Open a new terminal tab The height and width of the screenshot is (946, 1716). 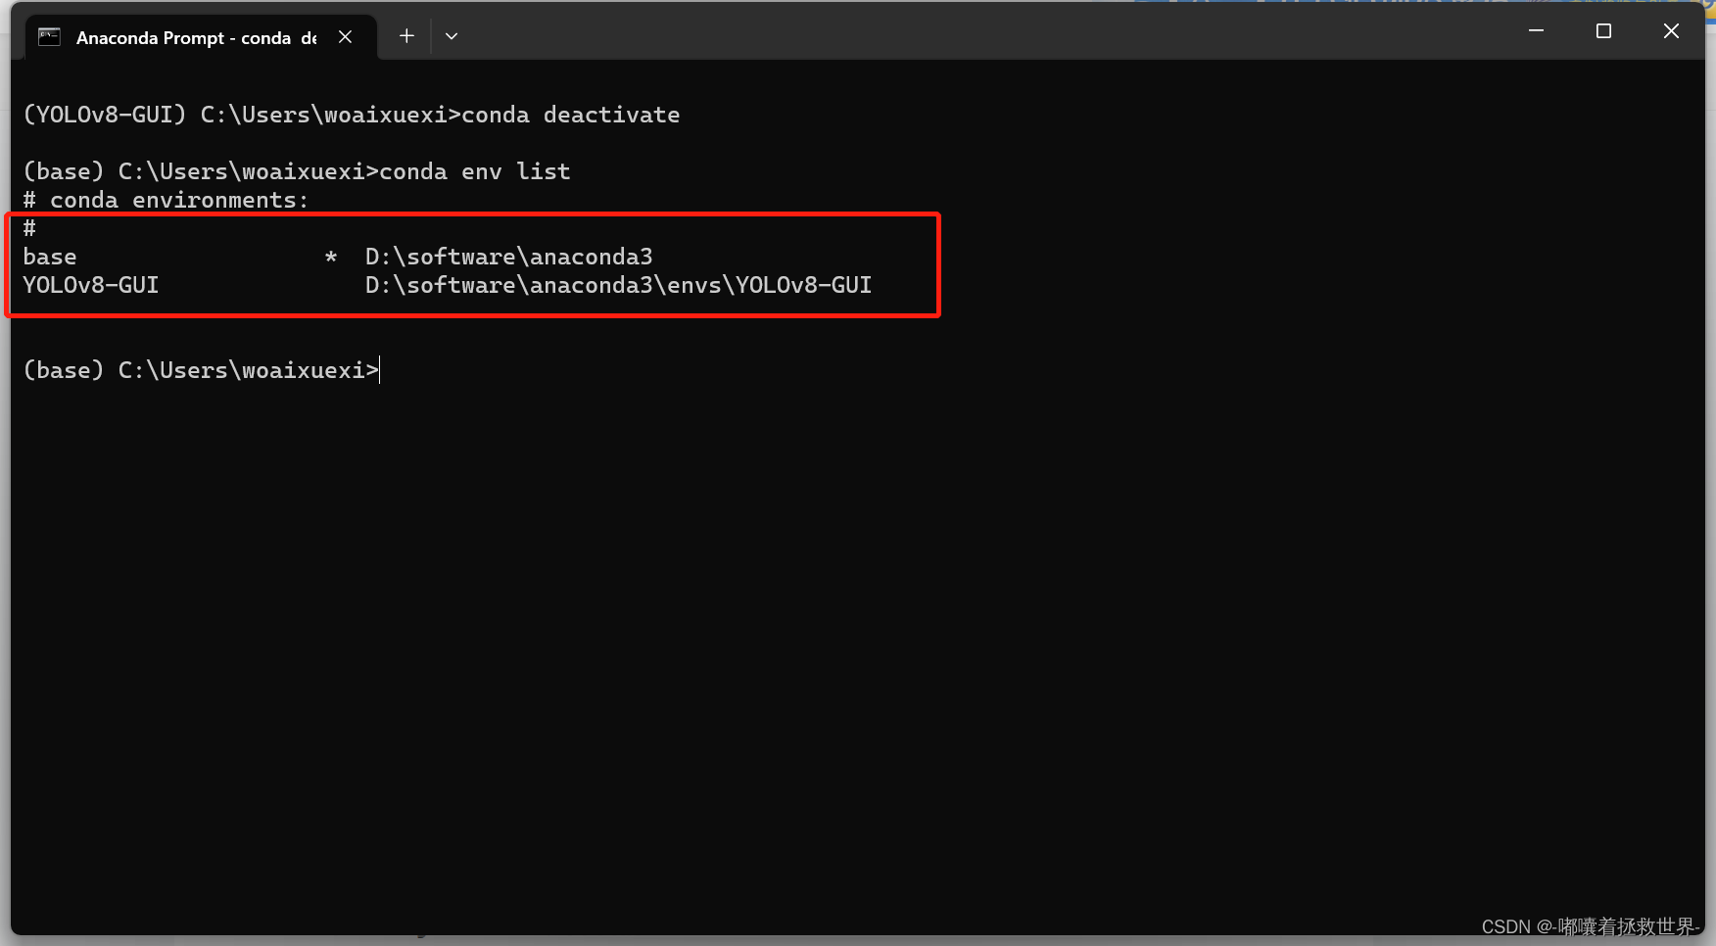point(406,36)
